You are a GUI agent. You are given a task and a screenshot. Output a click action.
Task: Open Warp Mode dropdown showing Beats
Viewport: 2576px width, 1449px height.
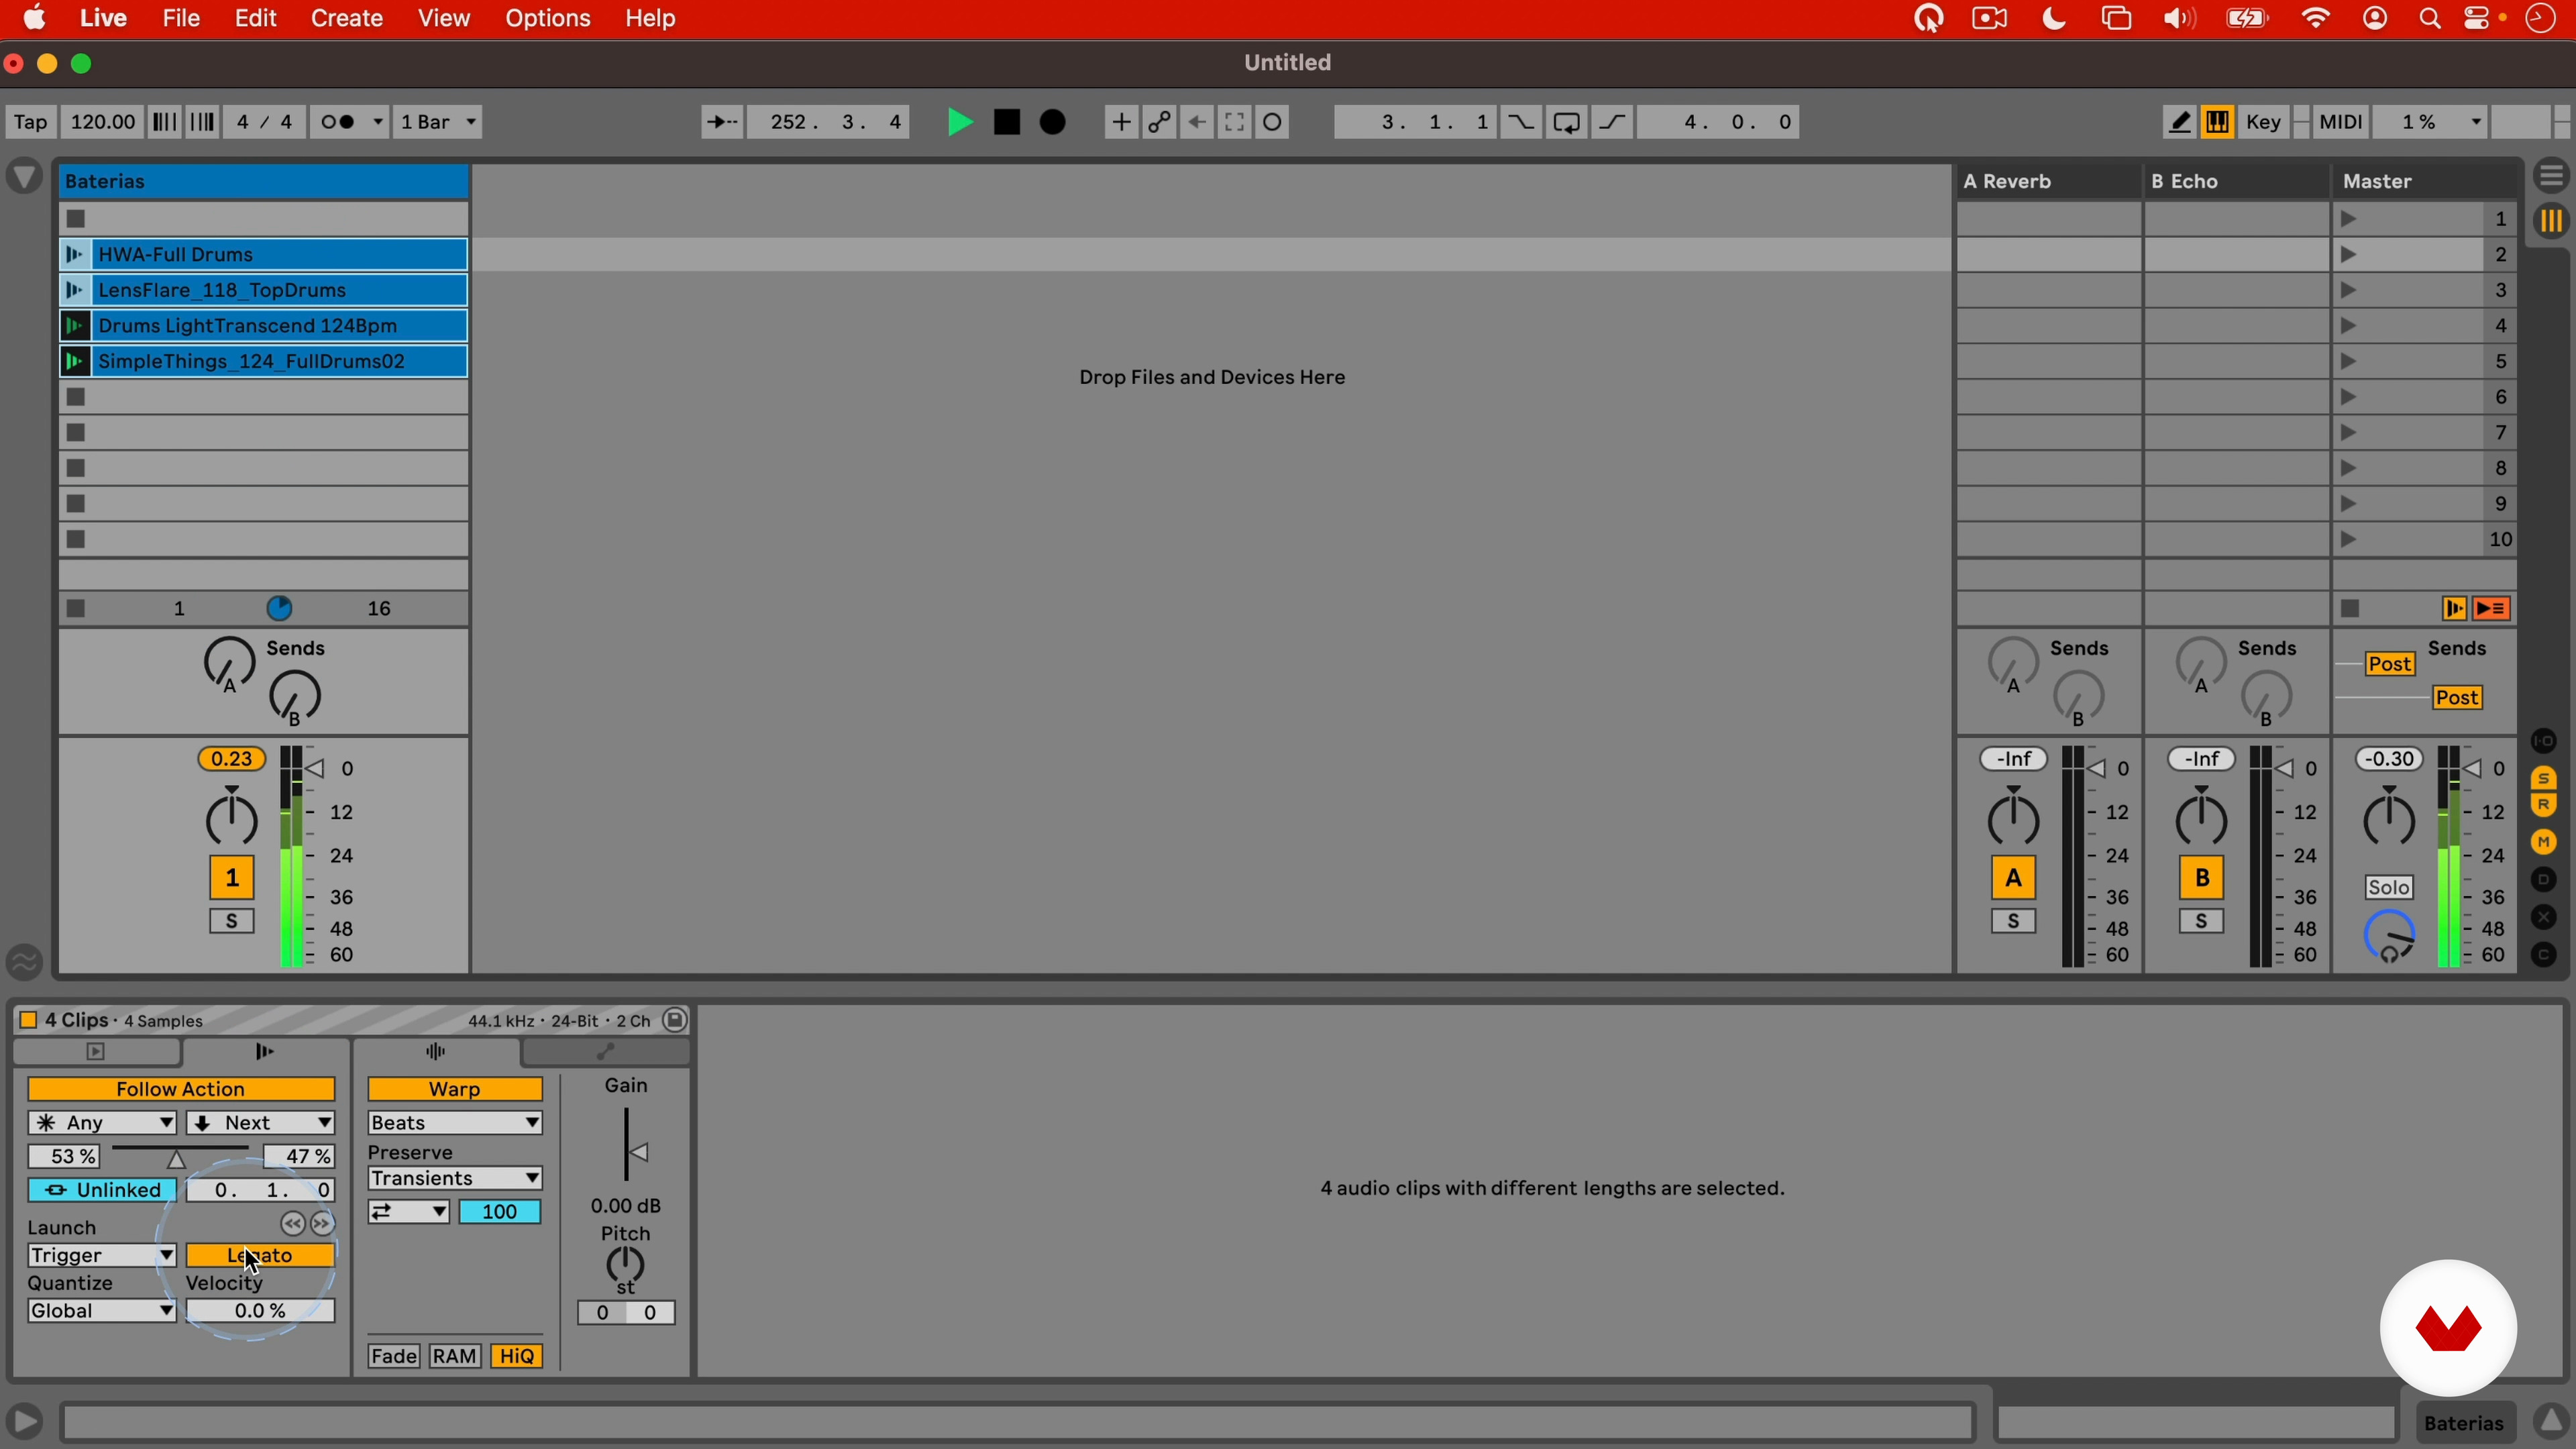click(455, 1124)
